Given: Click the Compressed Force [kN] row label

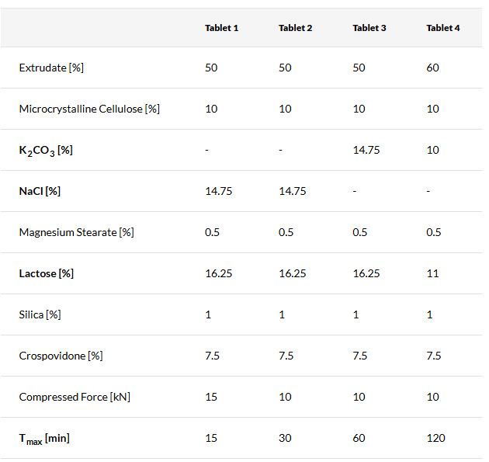Looking at the screenshot, I should 75,397.
